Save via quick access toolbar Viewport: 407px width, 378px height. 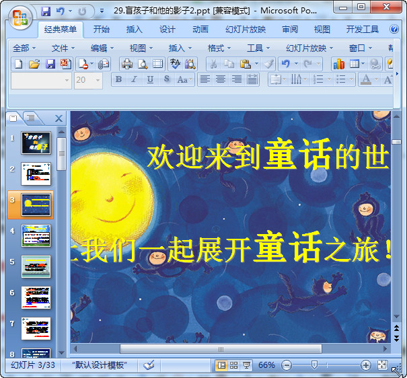click(46, 11)
